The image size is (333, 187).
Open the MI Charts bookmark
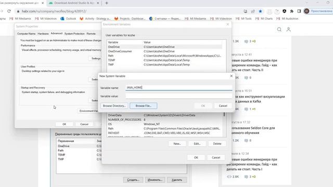click(264, 19)
